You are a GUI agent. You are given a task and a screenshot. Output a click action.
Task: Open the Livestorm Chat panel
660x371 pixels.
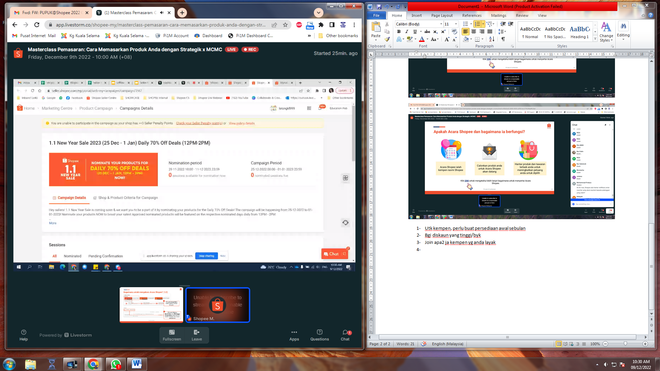coord(345,335)
